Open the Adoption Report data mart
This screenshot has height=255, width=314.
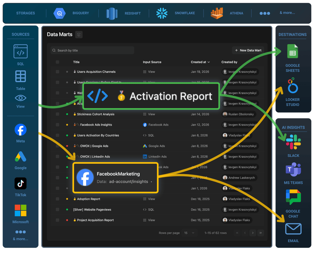click(x=88, y=199)
